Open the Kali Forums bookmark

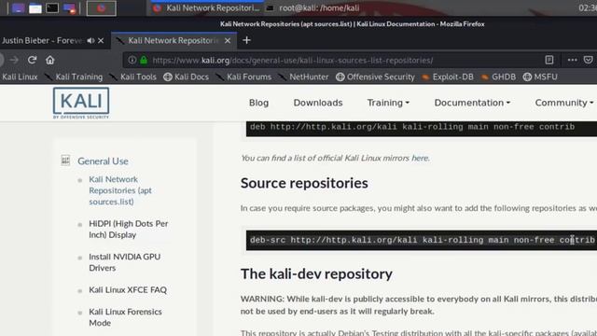pyautogui.click(x=243, y=77)
